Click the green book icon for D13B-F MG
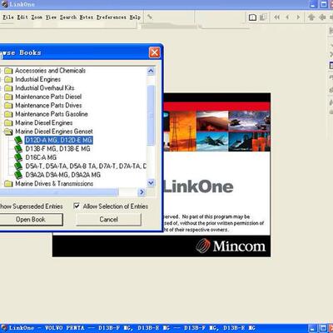333x333 pixels. coord(18,149)
